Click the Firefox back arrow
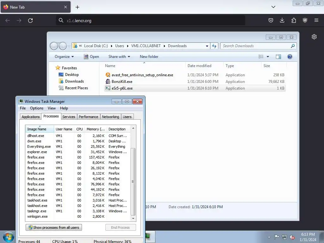This screenshot has width=324, height=243. coord(8,21)
